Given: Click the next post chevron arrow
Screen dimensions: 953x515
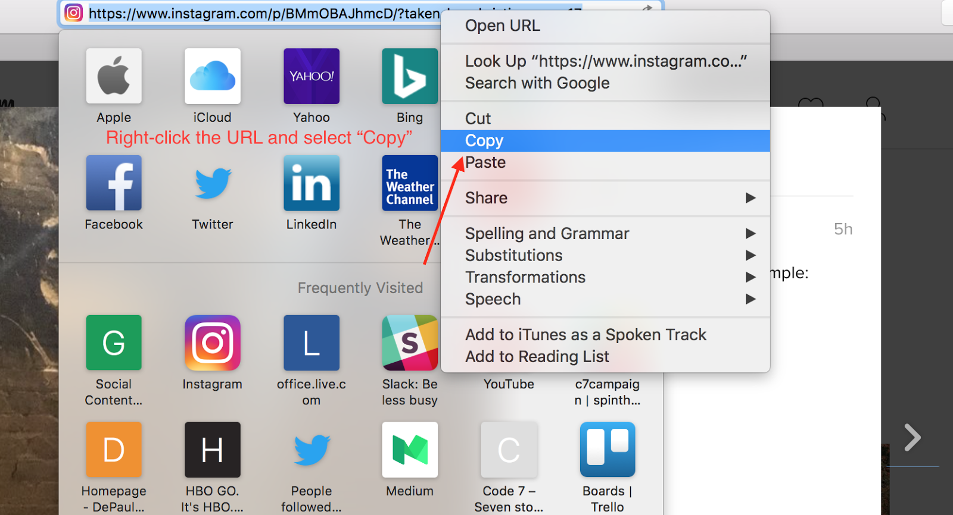Looking at the screenshot, I should pyautogui.click(x=912, y=438).
